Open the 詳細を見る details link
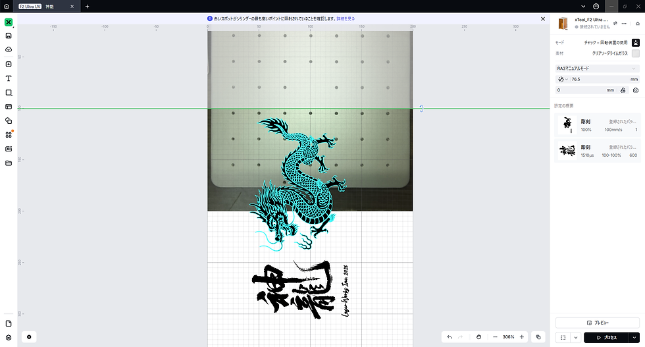This screenshot has width=645, height=347. (345, 18)
